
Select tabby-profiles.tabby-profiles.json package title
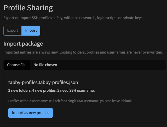pyautogui.click(x=43, y=83)
